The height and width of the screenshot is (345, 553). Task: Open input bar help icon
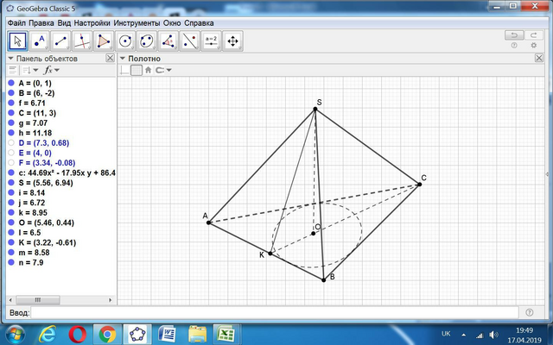(530, 312)
